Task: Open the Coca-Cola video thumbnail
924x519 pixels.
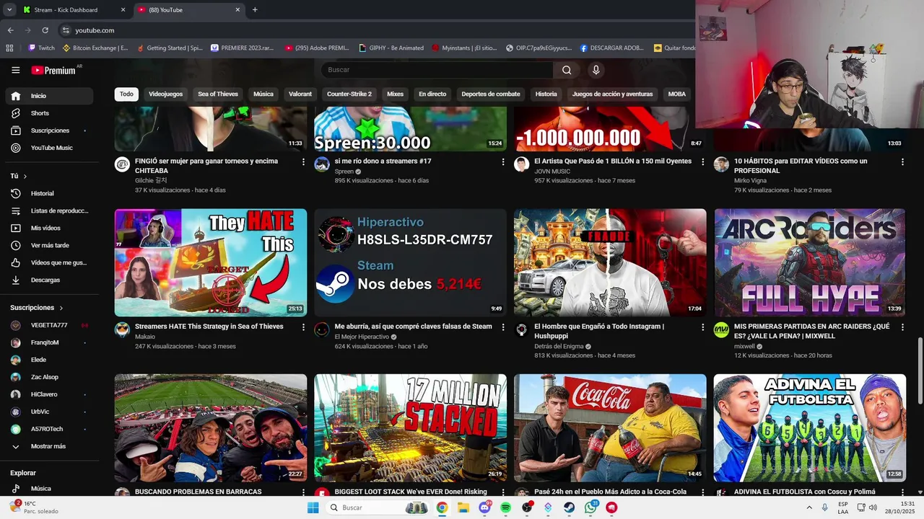Action: 610,427
